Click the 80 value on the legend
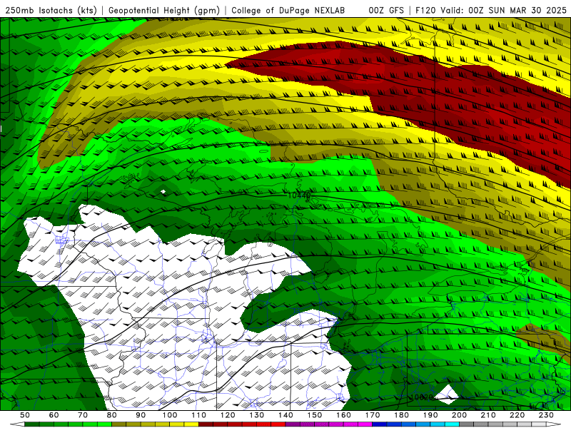 point(112,415)
